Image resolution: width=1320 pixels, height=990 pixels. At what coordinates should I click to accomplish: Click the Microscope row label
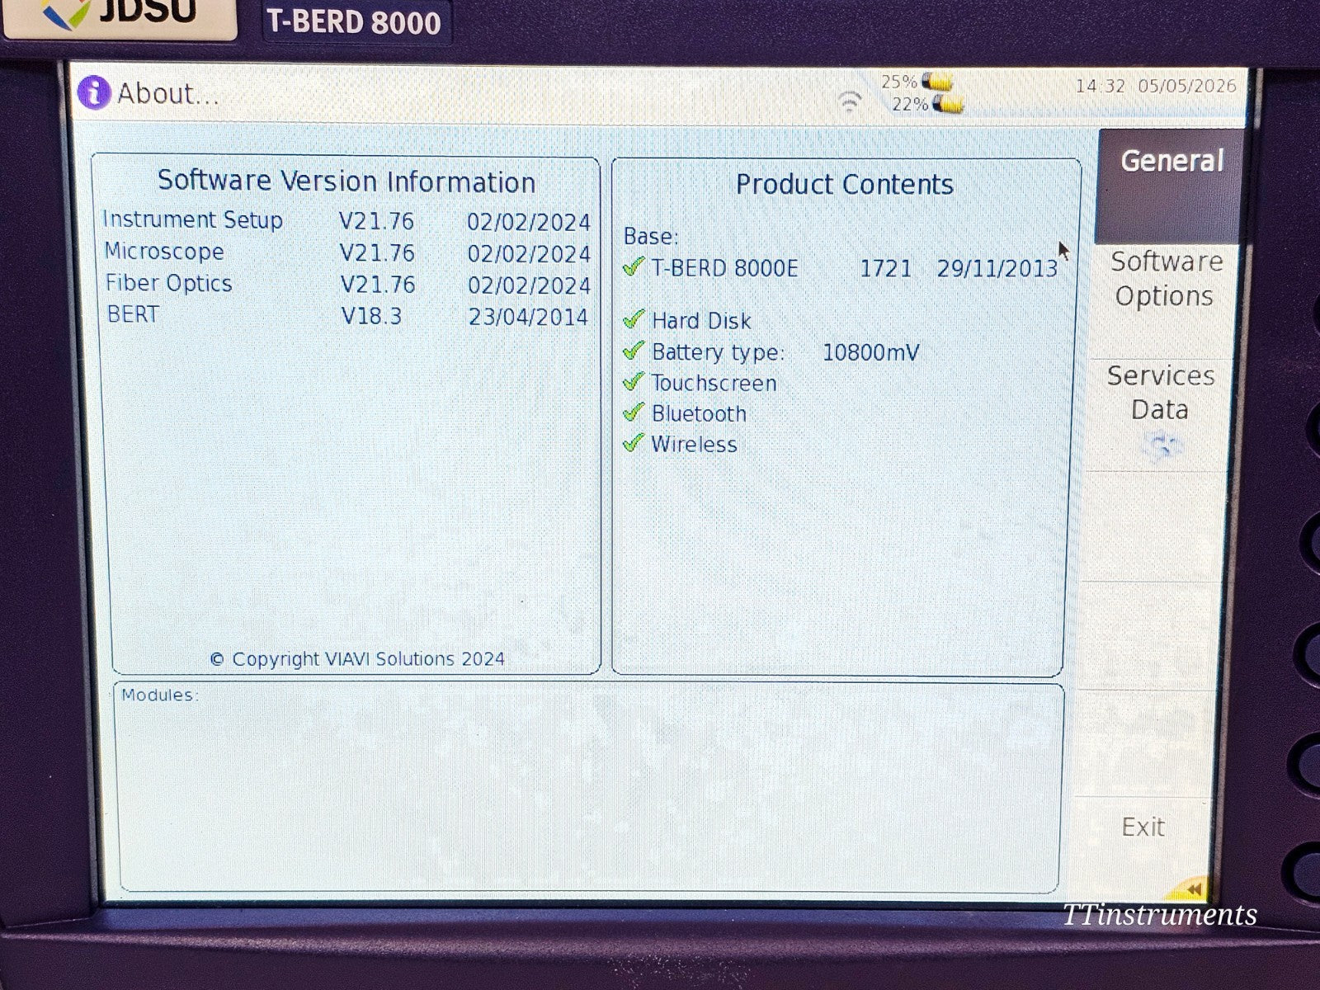[x=164, y=252]
